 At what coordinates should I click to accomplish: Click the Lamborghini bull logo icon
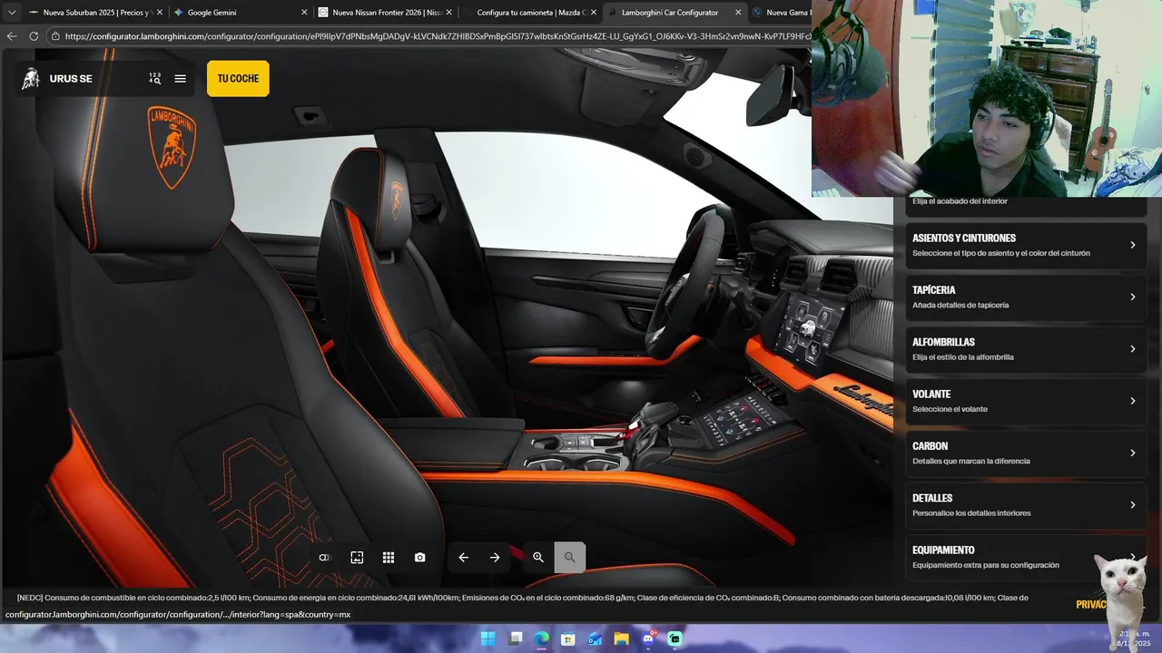pos(31,79)
